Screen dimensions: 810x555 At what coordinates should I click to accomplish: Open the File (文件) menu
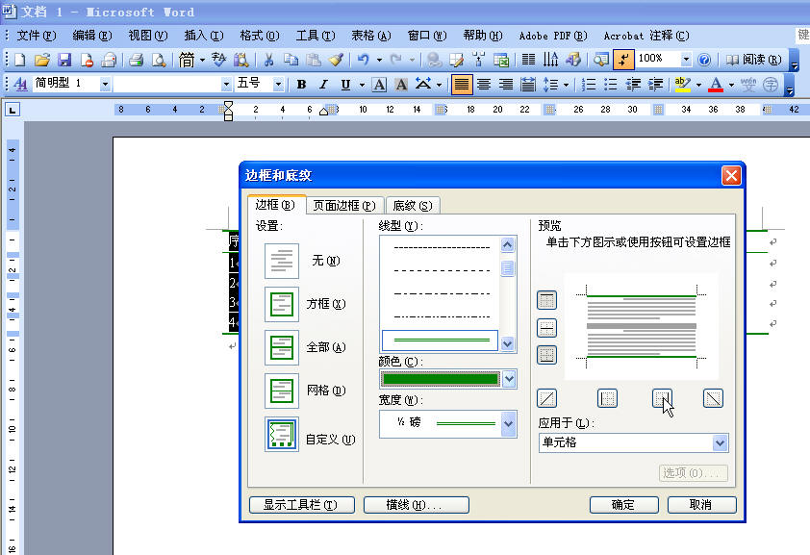tap(37, 36)
